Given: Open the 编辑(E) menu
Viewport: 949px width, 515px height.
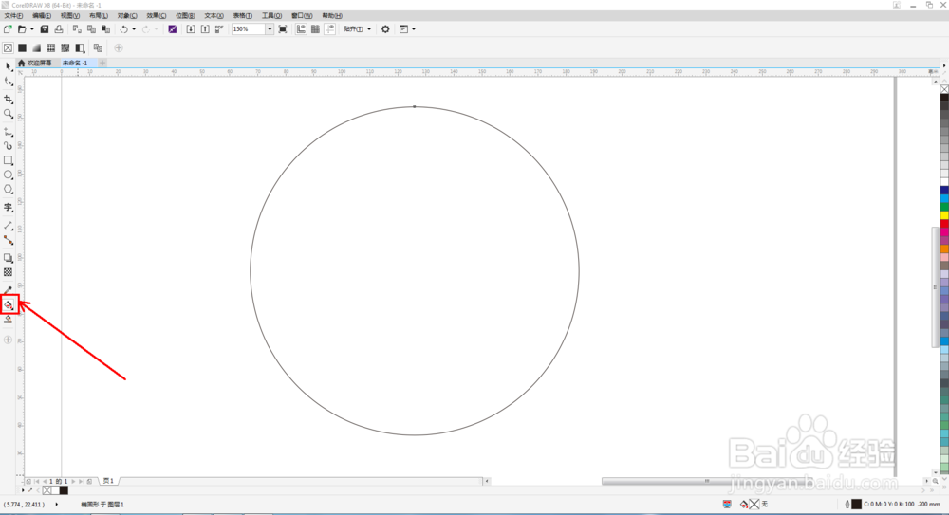Looking at the screenshot, I should click(x=41, y=16).
